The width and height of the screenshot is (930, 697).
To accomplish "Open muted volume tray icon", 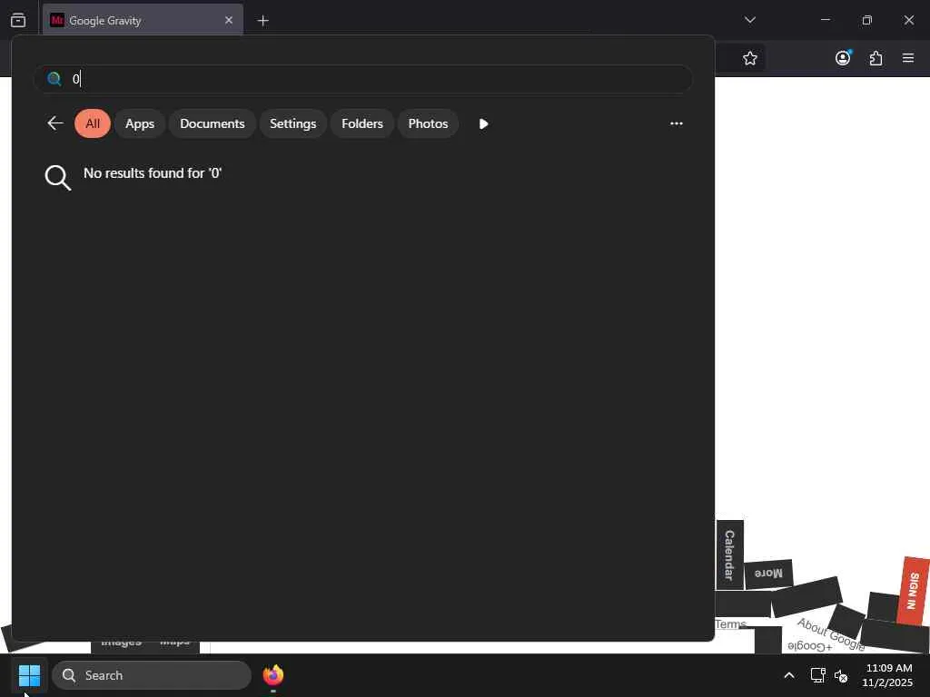I will click(841, 675).
